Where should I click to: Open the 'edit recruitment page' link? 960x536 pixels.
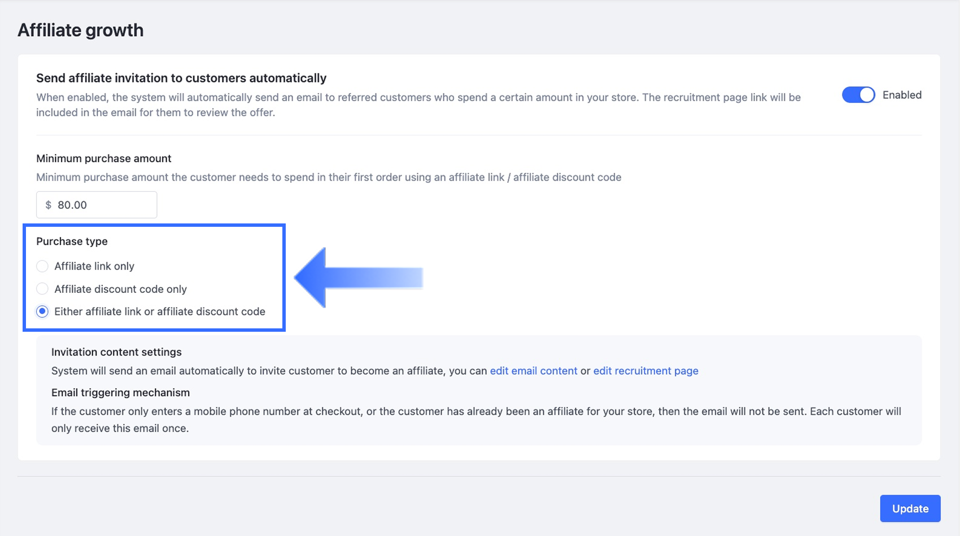point(645,371)
